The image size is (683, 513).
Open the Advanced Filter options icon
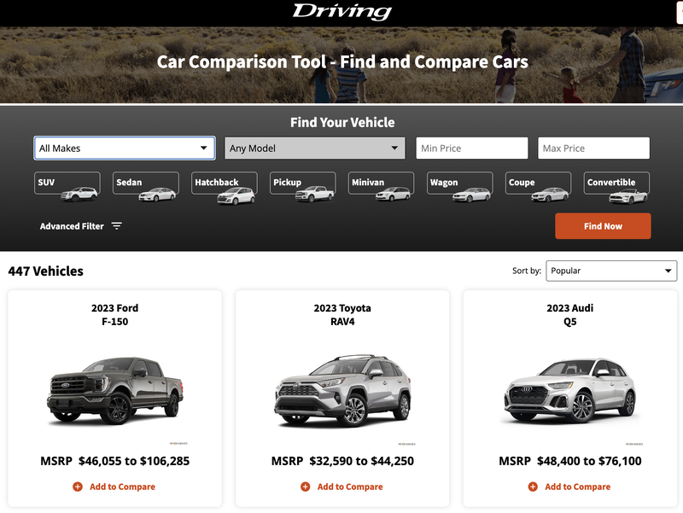tap(116, 226)
